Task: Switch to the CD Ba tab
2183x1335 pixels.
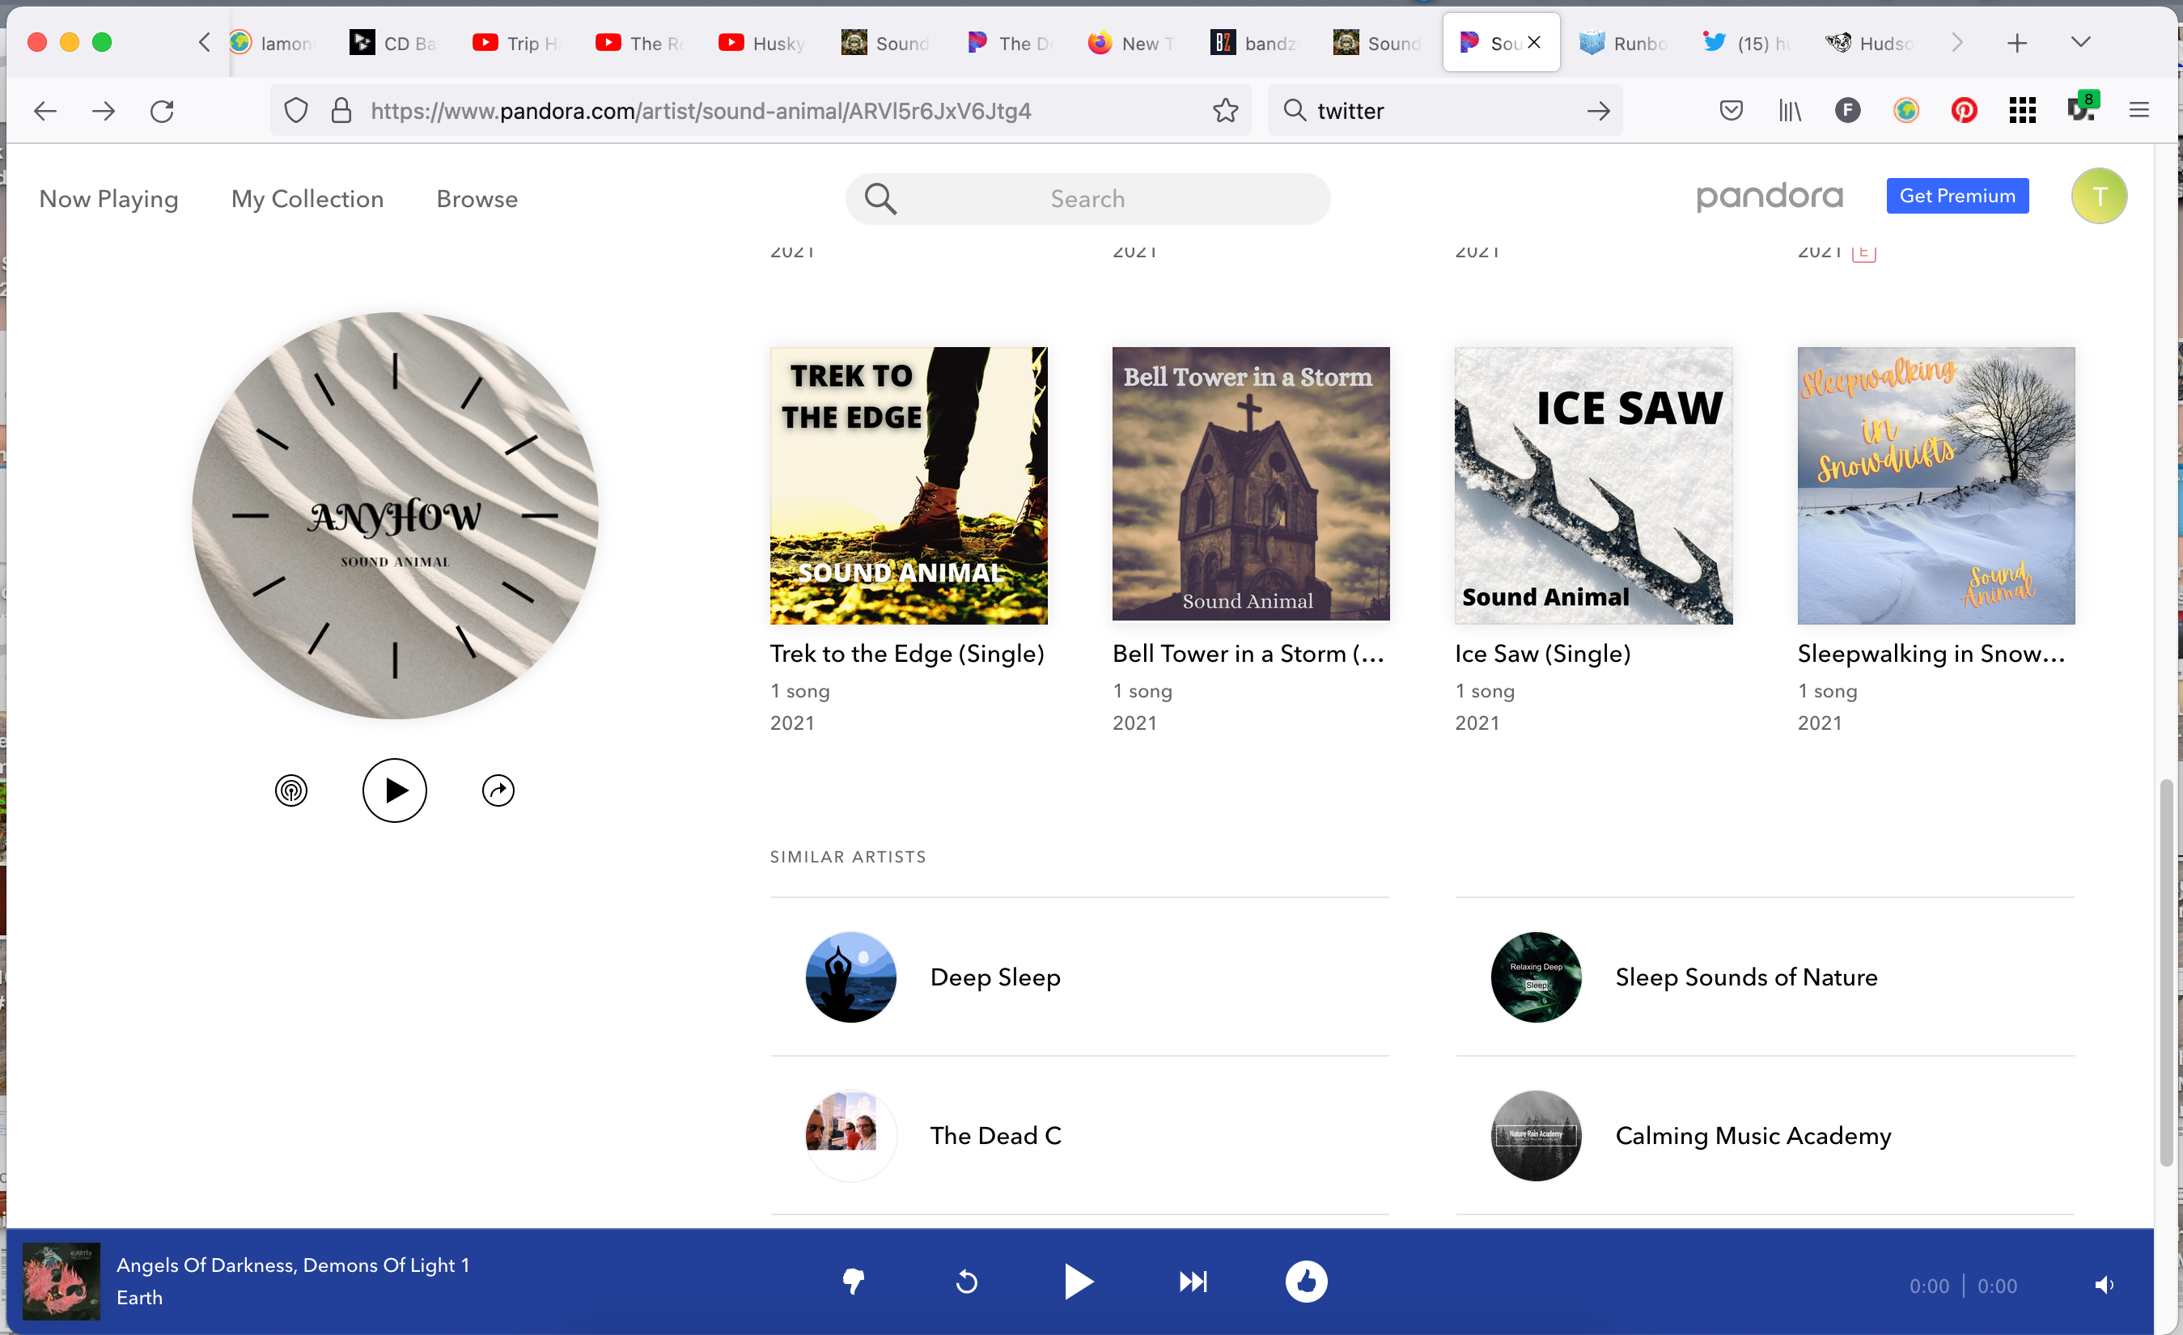Action: [394, 43]
